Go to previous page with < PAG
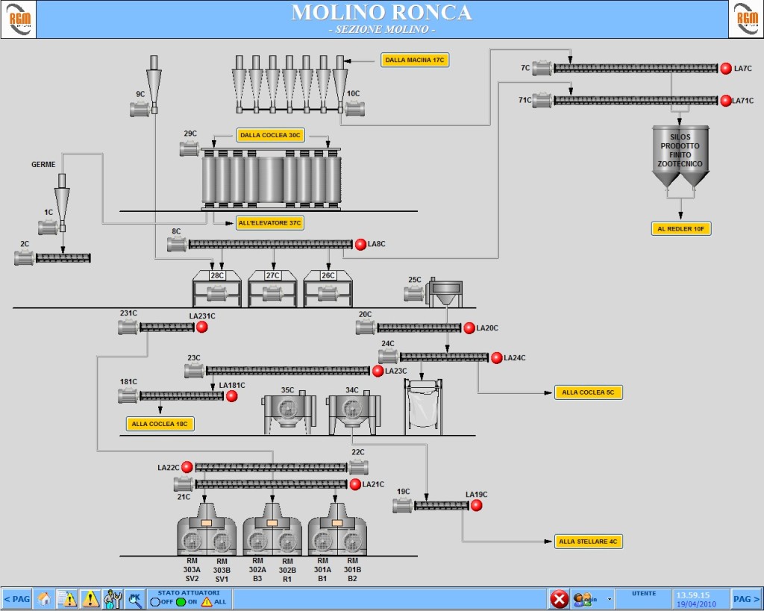 click(17, 599)
